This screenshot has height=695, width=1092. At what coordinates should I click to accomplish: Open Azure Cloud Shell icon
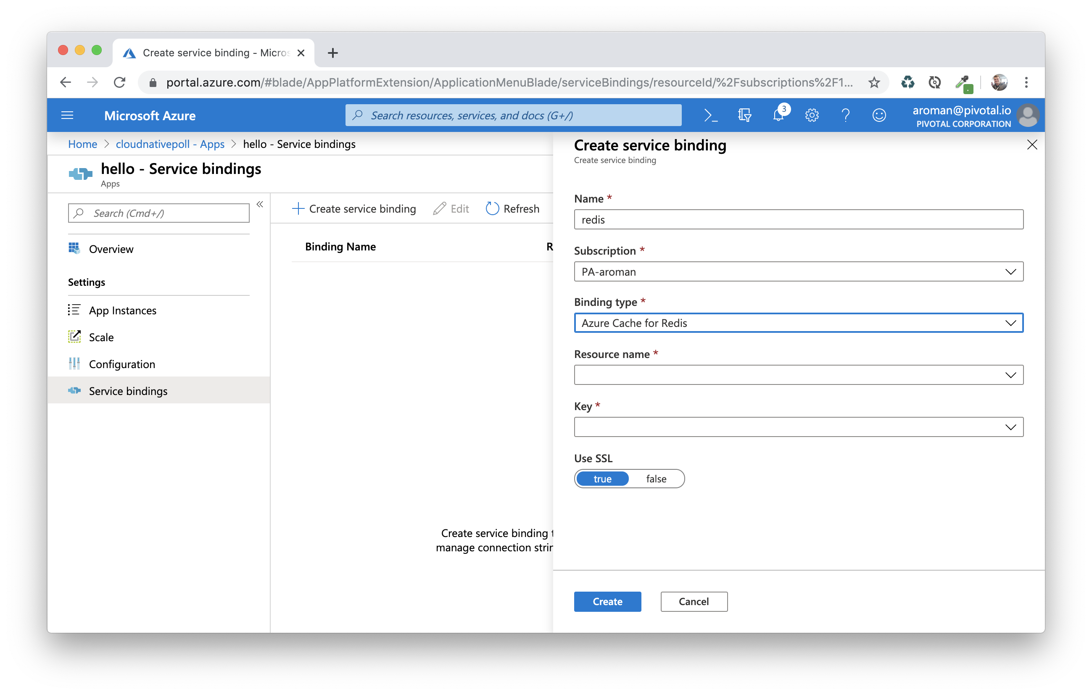[x=710, y=116]
